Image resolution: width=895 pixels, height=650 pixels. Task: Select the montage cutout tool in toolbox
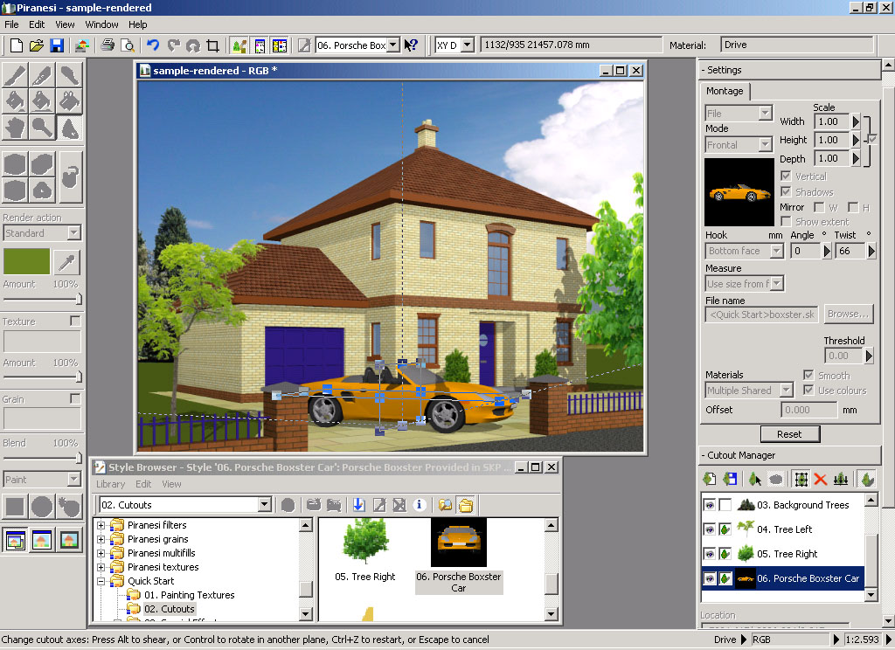point(70,128)
